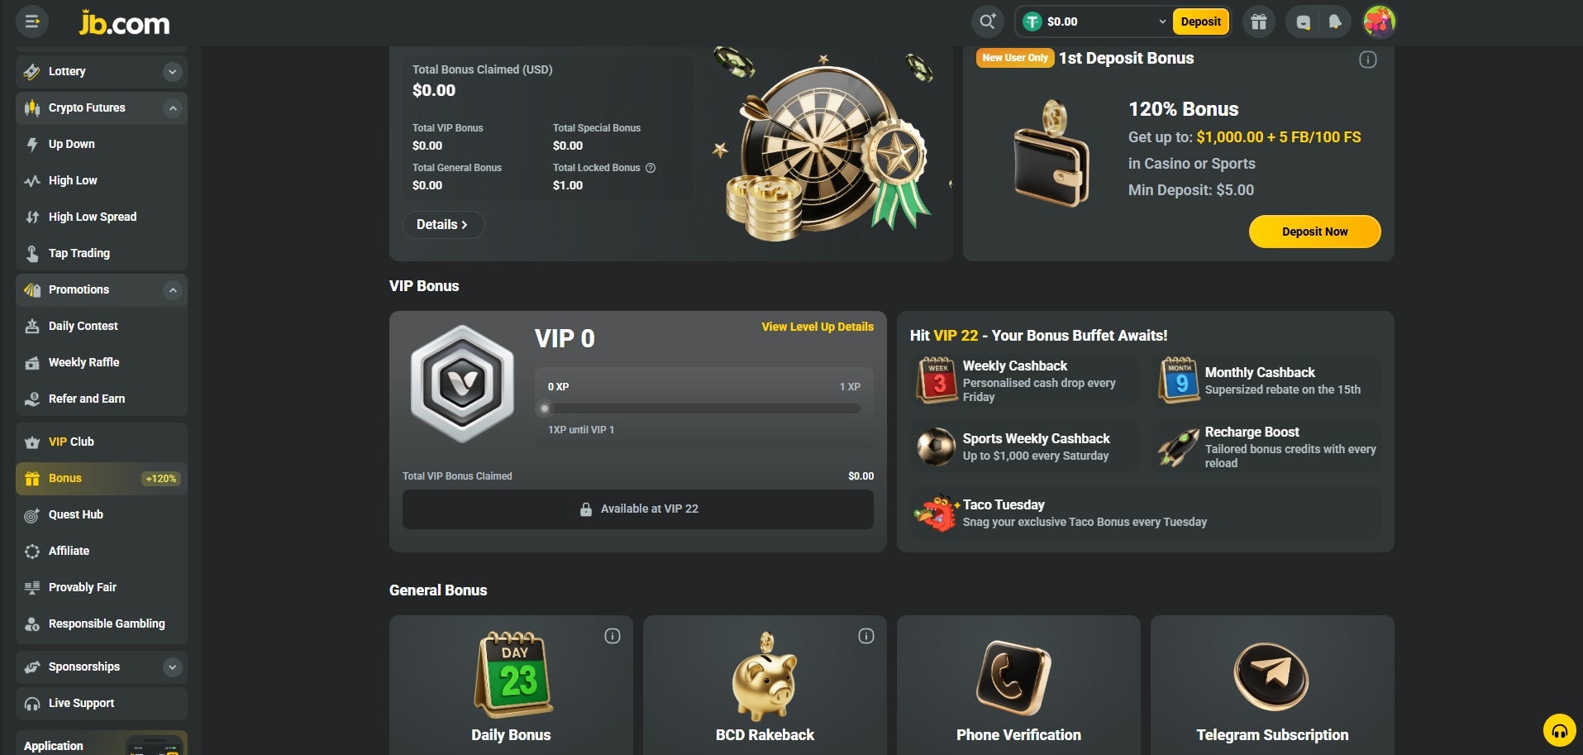
Task: Open the gift box rewards icon
Action: tap(1259, 22)
